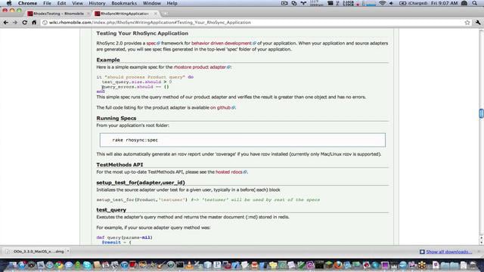Open the 'rhostore product adapter' link
This screenshot has width=484, height=272.
(x=200, y=67)
